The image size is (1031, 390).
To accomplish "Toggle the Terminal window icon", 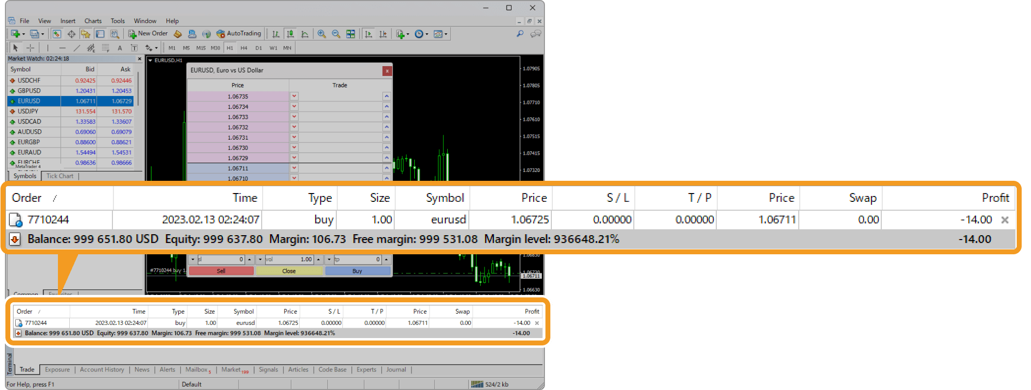I will (x=100, y=34).
